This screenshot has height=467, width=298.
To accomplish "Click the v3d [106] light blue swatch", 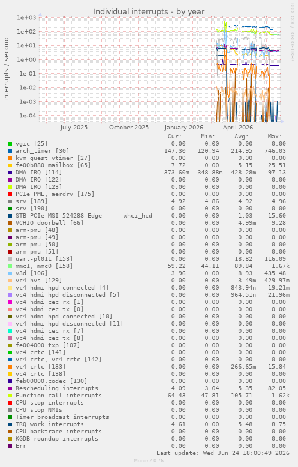I will point(10,273).
